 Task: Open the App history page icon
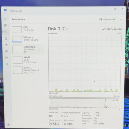coord(6,38)
